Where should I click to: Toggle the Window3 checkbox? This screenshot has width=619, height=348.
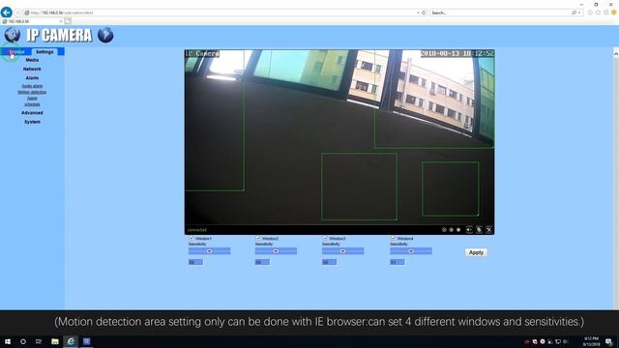point(326,239)
